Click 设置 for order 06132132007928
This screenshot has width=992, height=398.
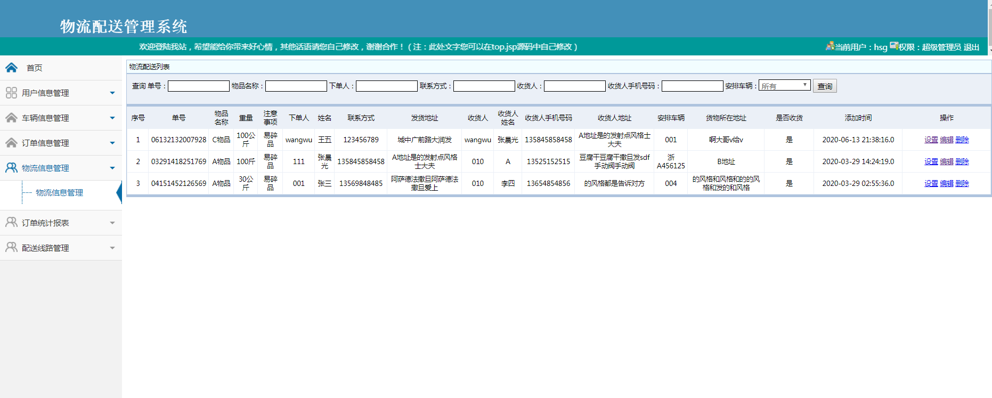(x=931, y=140)
